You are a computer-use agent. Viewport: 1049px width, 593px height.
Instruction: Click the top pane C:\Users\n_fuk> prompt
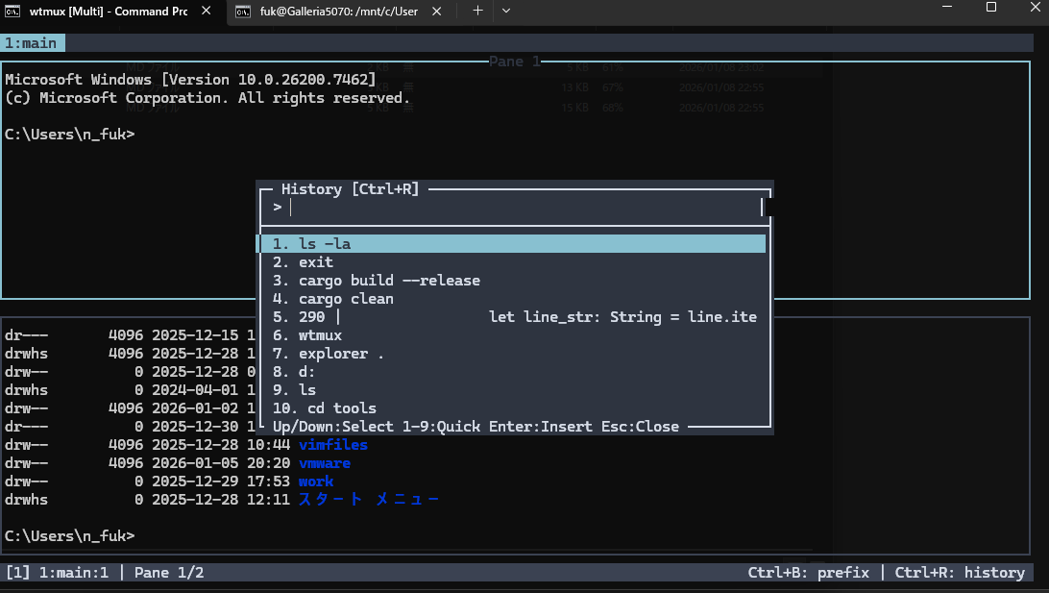coord(69,135)
